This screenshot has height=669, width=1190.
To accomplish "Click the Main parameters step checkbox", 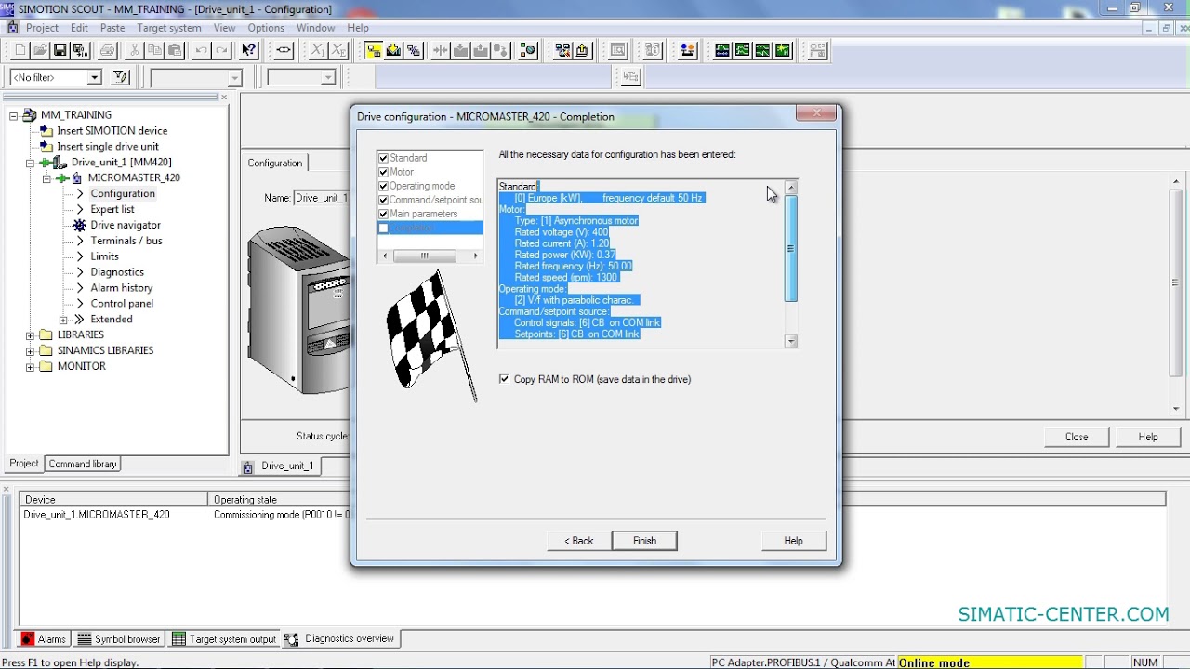I will pyautogui.click(x=383, y=214).
